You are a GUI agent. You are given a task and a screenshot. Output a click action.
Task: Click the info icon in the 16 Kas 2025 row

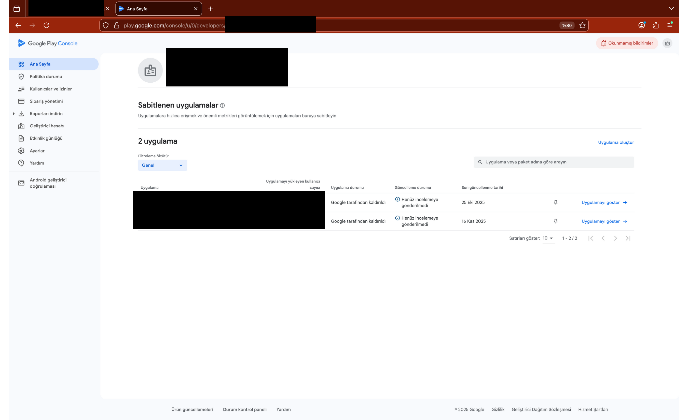397,218
